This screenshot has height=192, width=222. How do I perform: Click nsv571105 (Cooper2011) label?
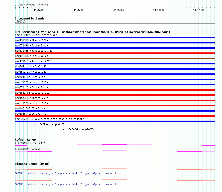(x=31, y=103)
